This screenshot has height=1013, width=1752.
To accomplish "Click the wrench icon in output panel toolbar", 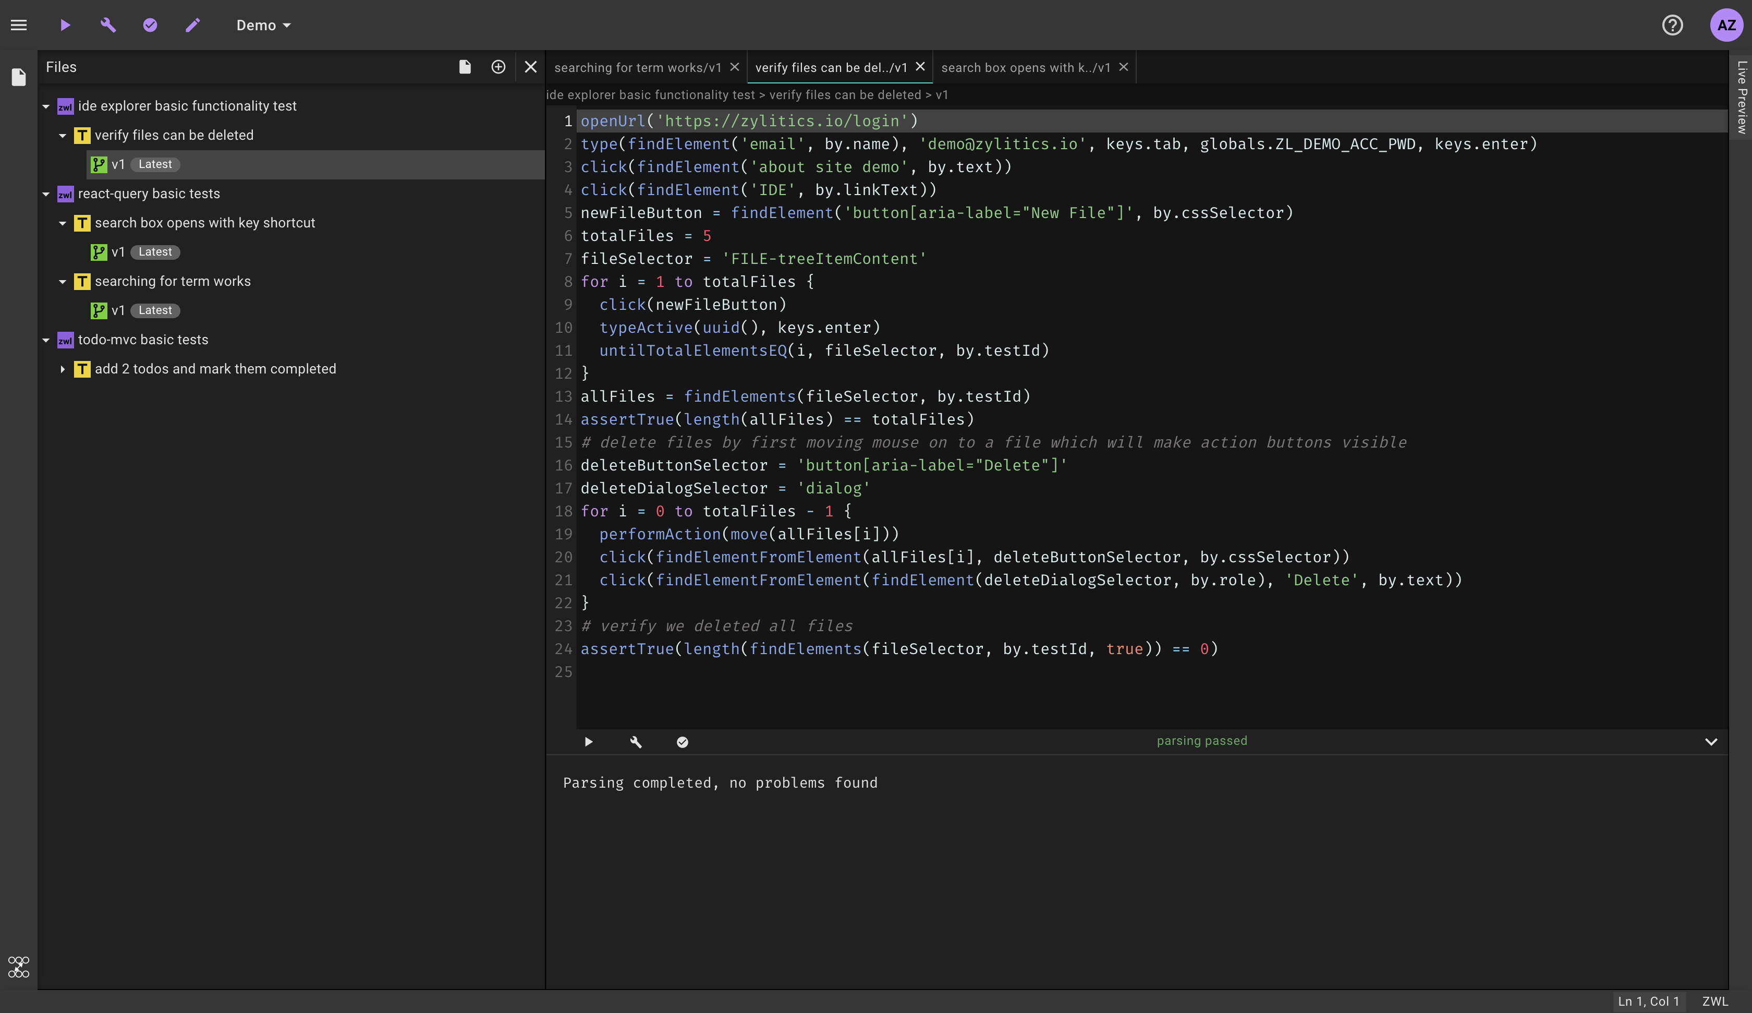I will click(x=636, y=742).
